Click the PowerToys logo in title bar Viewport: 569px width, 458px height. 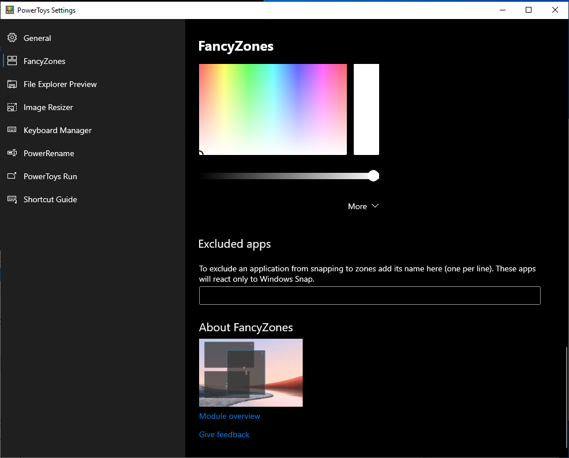(x=10, y=10)
